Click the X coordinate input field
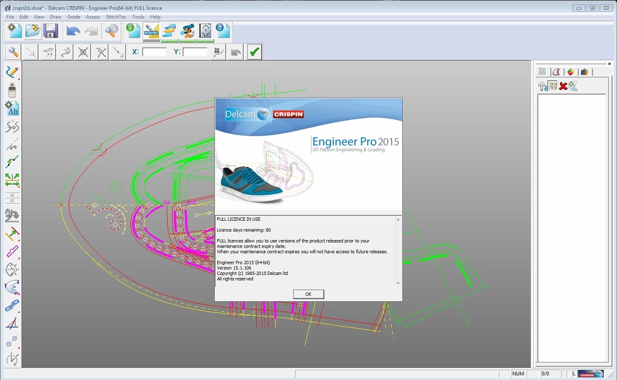This screenshot has height=380, width=617. [155, 52]
